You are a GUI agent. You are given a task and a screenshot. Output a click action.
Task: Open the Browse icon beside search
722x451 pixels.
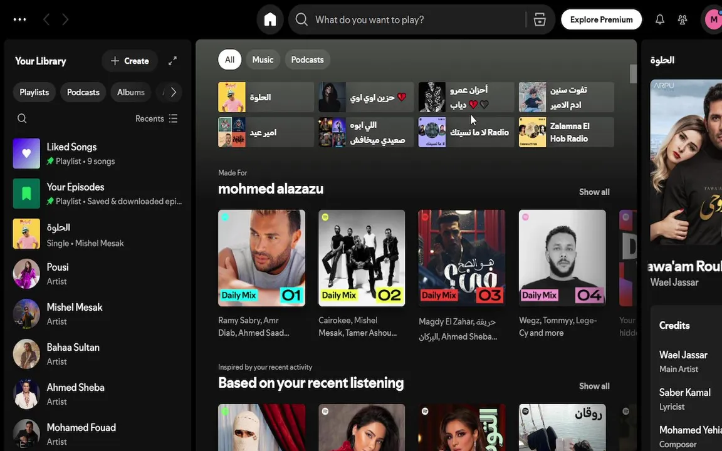pyautogui.click(x=540, y=19)
